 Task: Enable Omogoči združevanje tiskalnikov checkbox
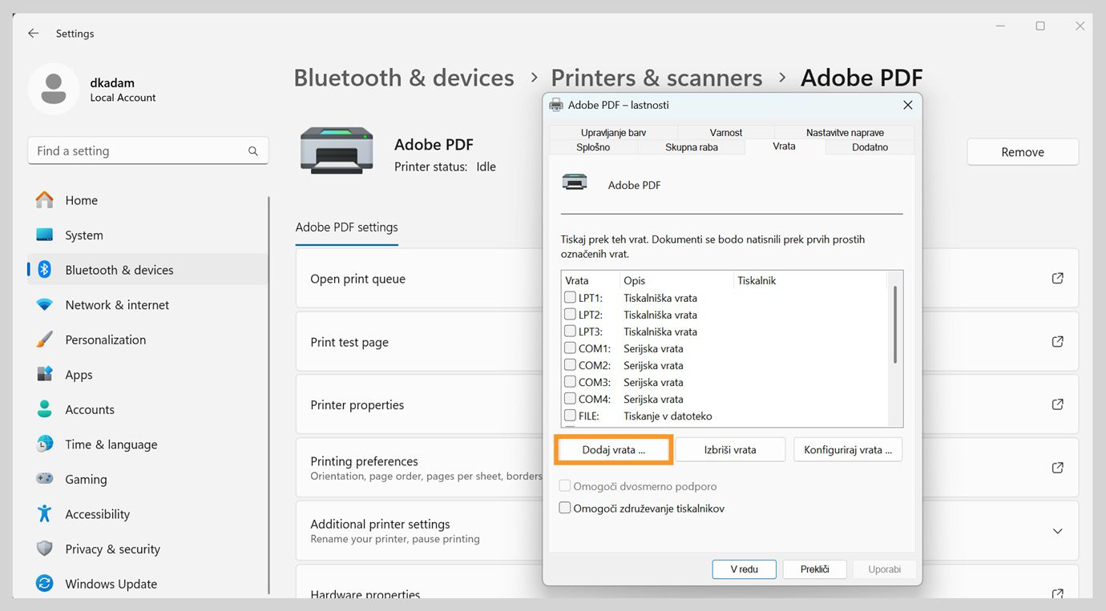click(565, 508)
